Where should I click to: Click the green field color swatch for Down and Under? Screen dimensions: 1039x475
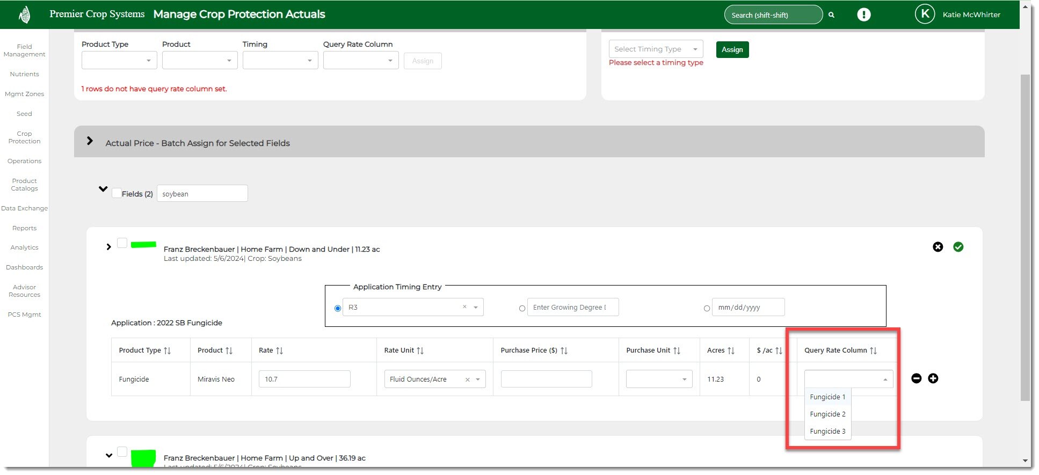(x=143, y=245)
